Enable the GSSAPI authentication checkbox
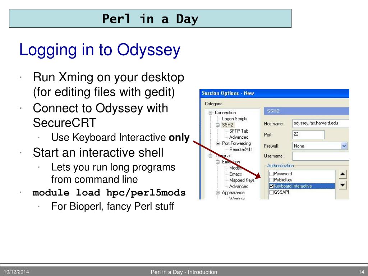This screenshot has height=276, width=368. [272, 192]
